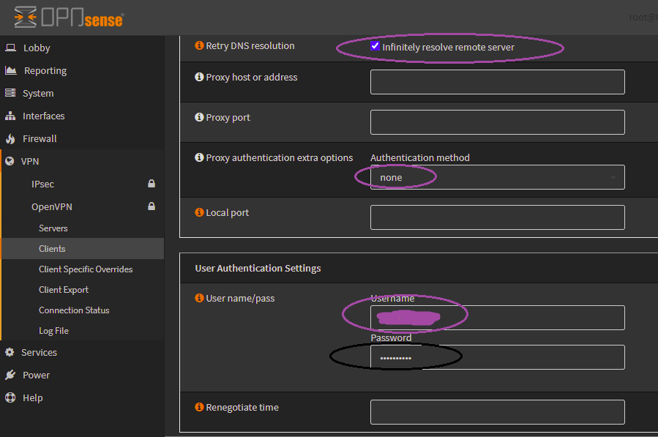Go to Client Specific Overrides page

86,269
